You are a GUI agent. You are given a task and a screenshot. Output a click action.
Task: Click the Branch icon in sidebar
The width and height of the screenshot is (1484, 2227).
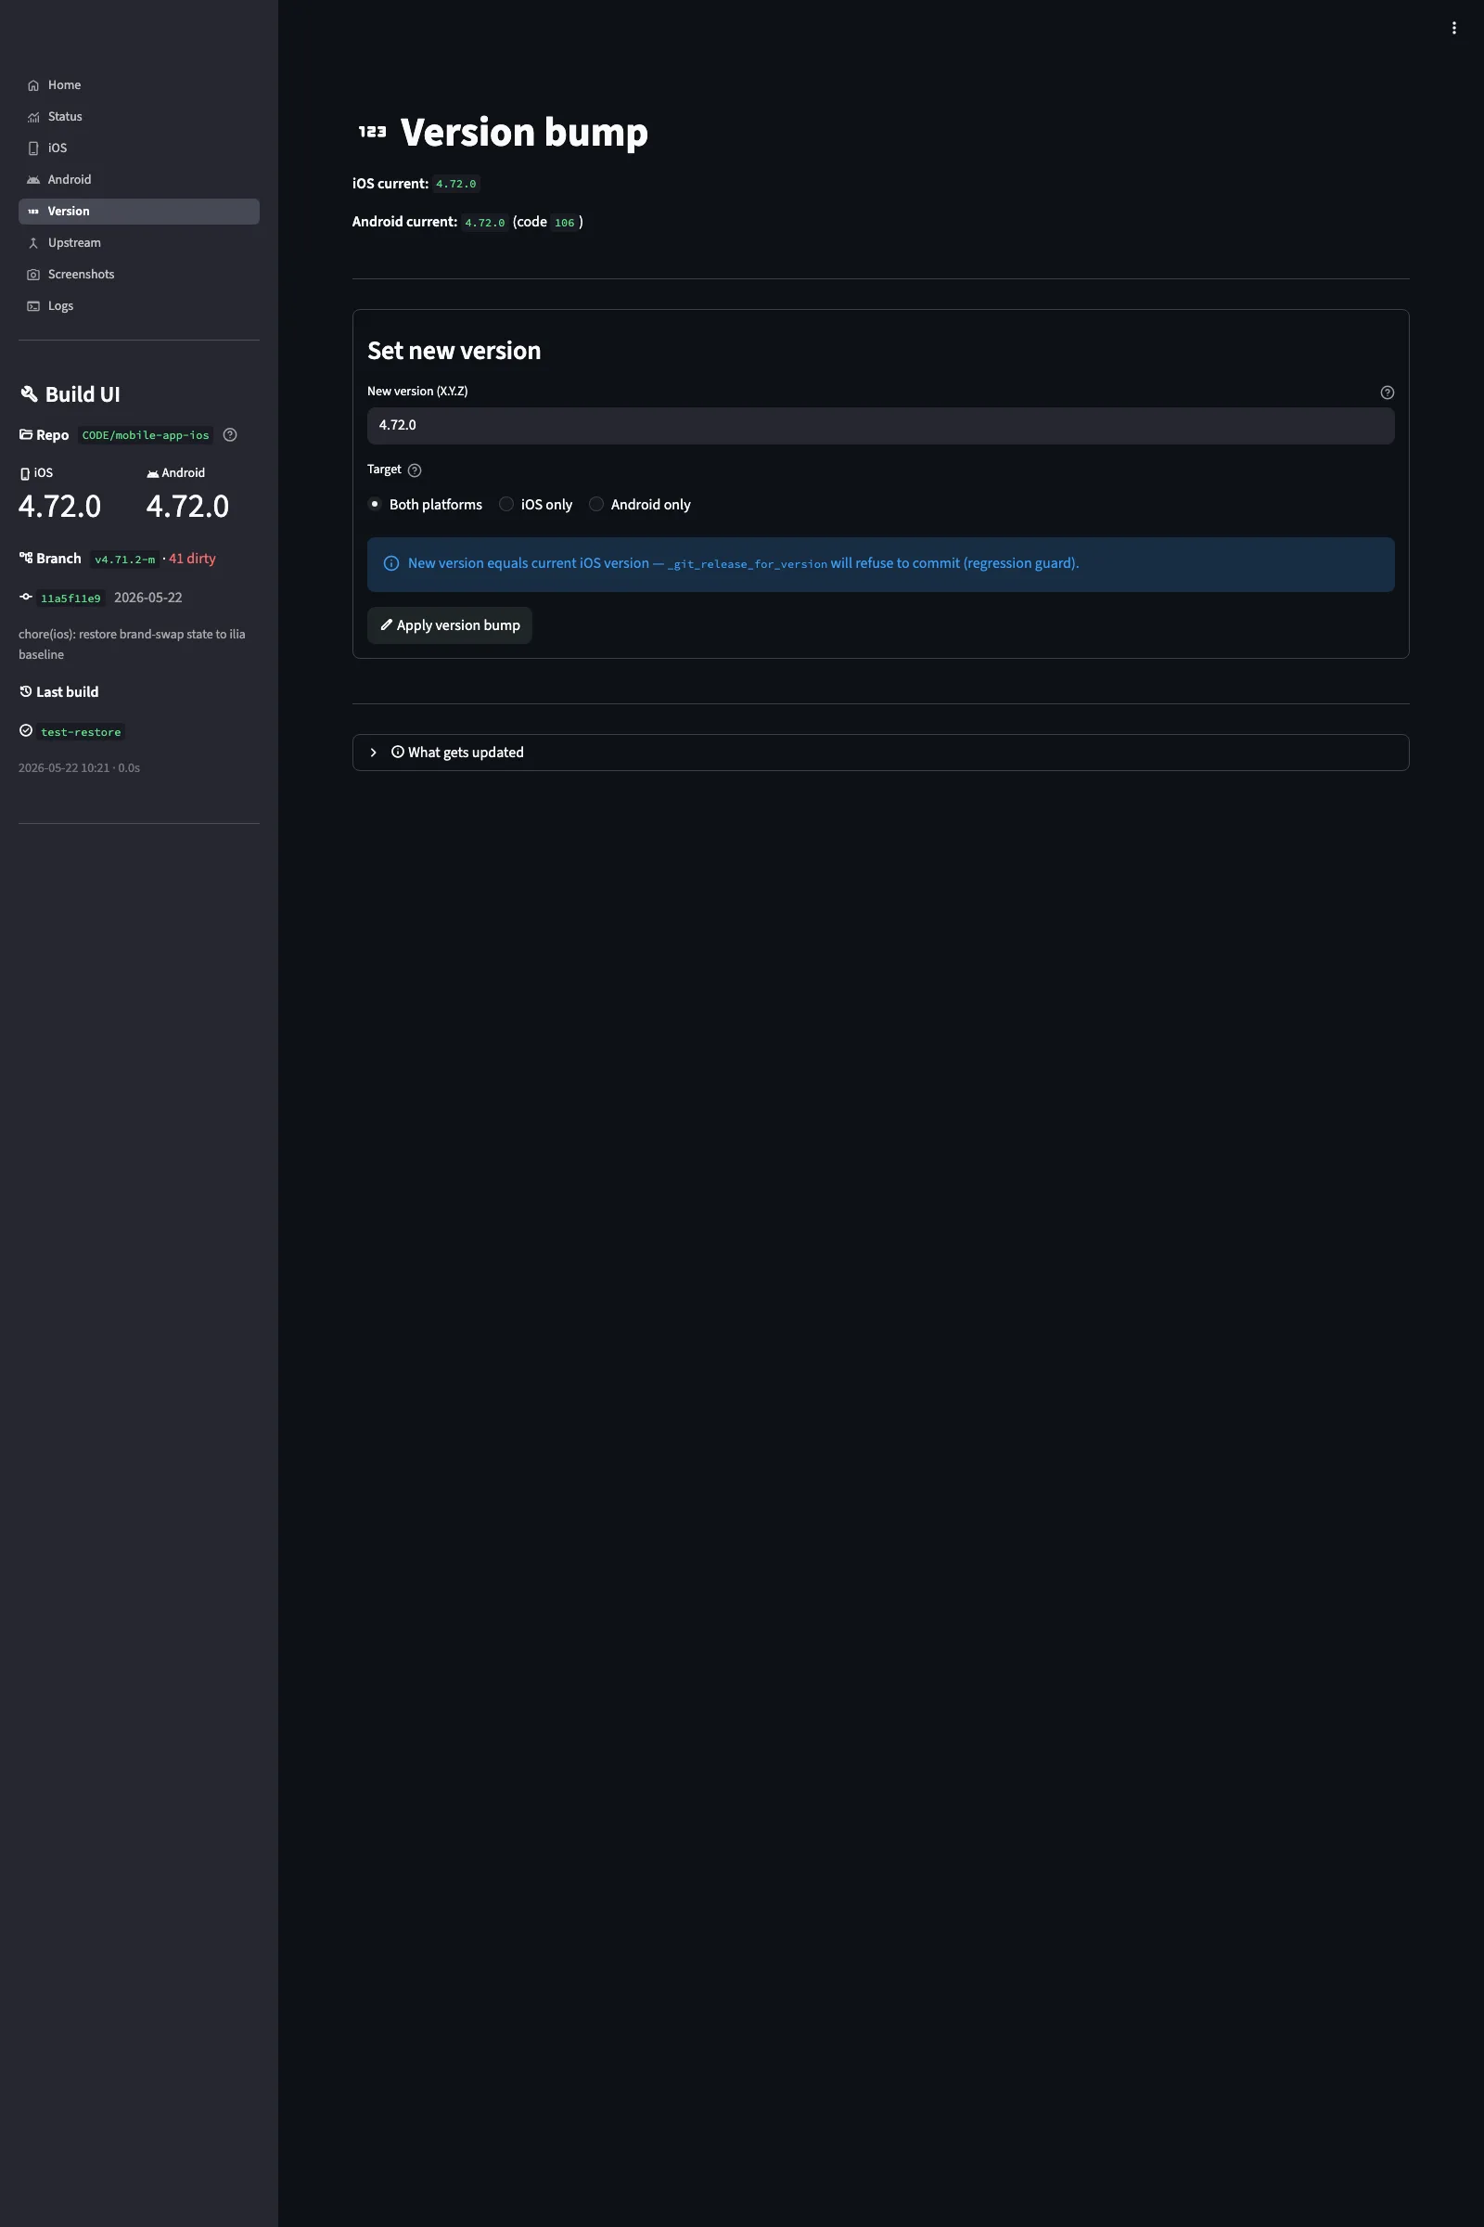(x=26, y=558)
